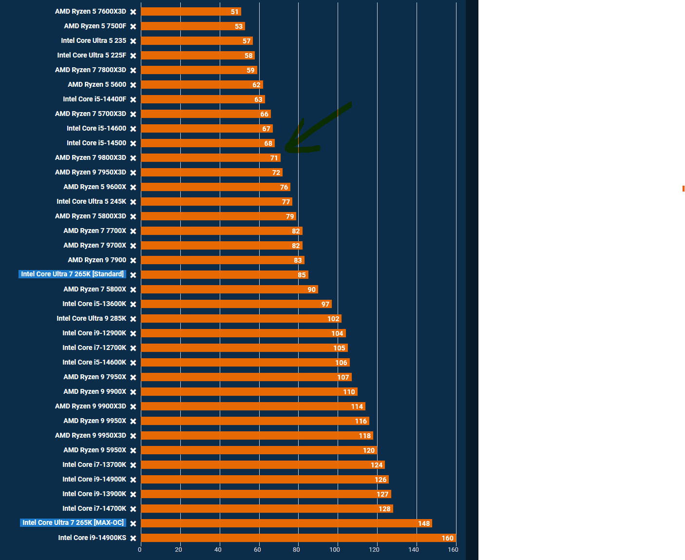Remove Intel Core Ultra 5 235 with X icon
The width and height of the screenshot is (685, 560).
click(x=133, y=41)
